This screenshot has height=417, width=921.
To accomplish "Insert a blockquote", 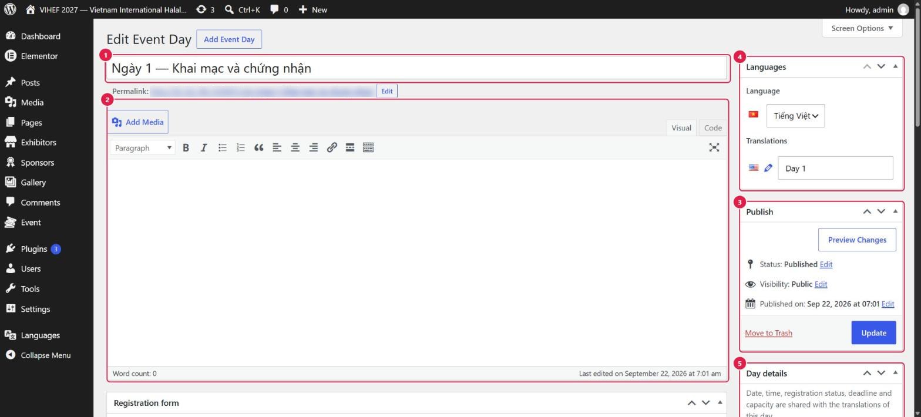I will point(258,148).
